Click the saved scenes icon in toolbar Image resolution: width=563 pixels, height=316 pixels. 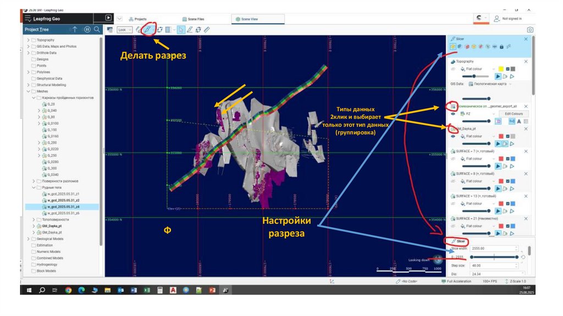(110, 30)
